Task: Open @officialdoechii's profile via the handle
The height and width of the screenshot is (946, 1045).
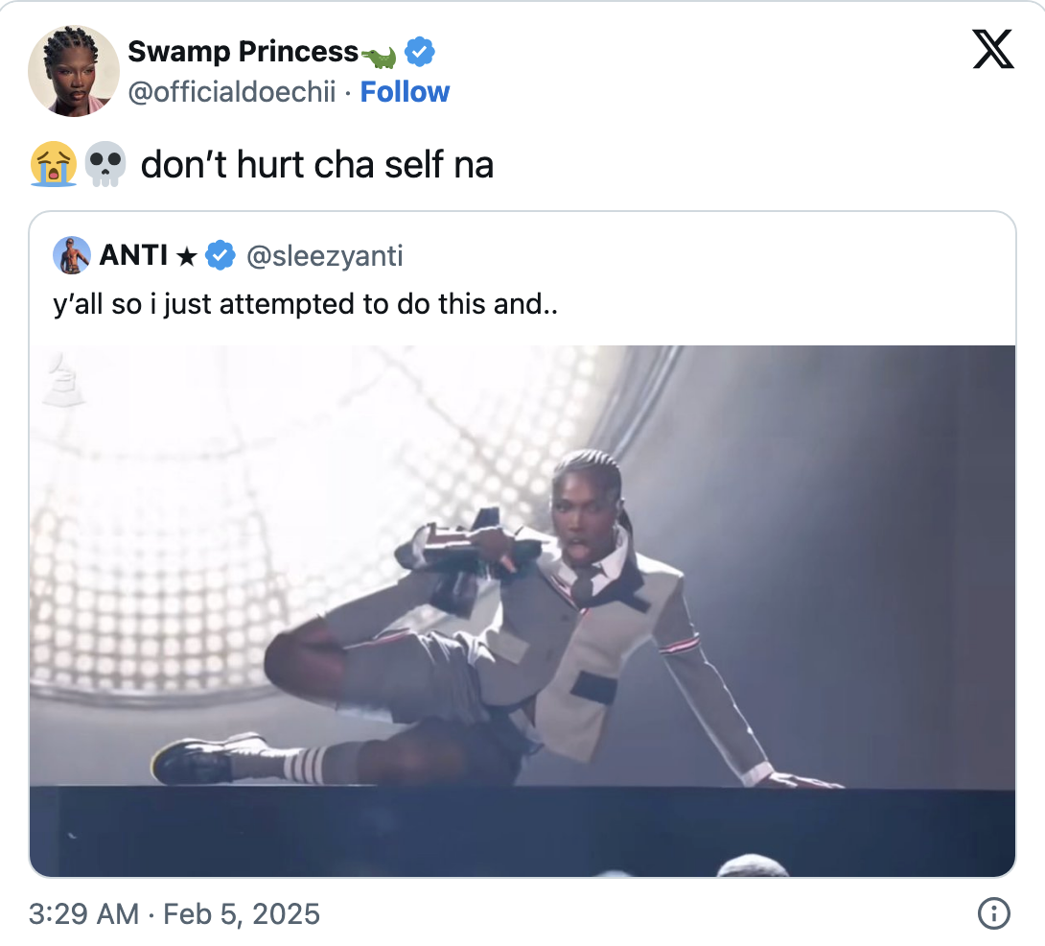Action: [x=236, y=91]
